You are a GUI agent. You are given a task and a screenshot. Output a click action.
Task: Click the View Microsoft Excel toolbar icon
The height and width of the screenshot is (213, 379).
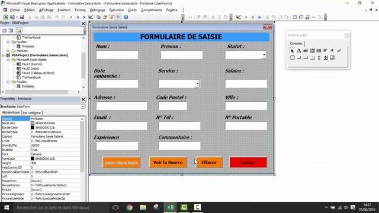[6, 17]
